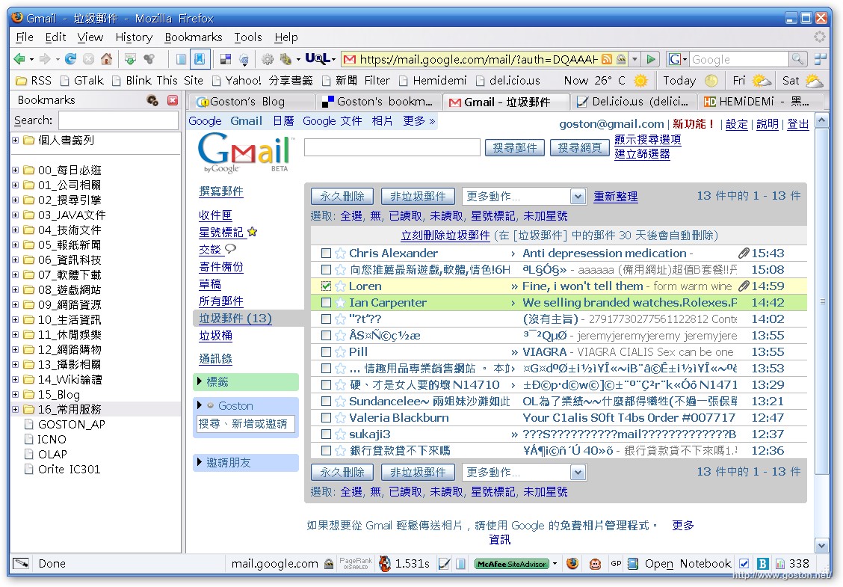
Task: Toggle the Bookmarks sidebar toolbar icon
Action: point(200,58)
